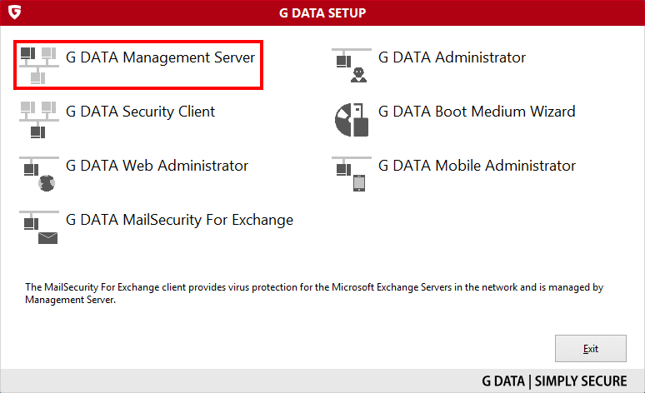
Task: Open G DATA Mobile Administrator label
Action: (477, 166)
